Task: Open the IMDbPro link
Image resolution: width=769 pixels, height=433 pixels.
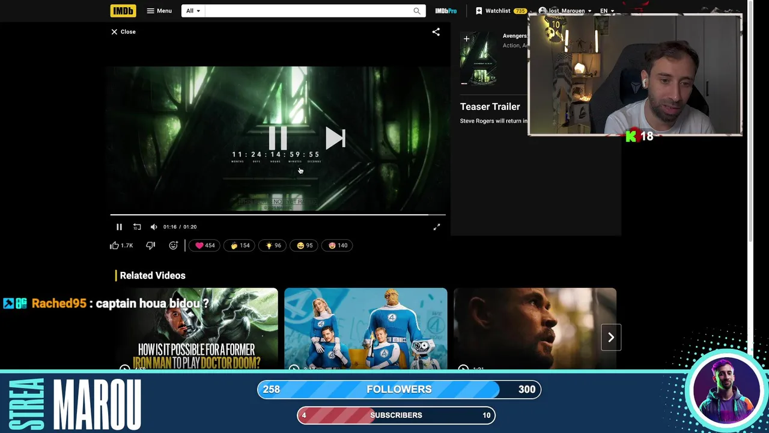Action: (x=446, y=11)
